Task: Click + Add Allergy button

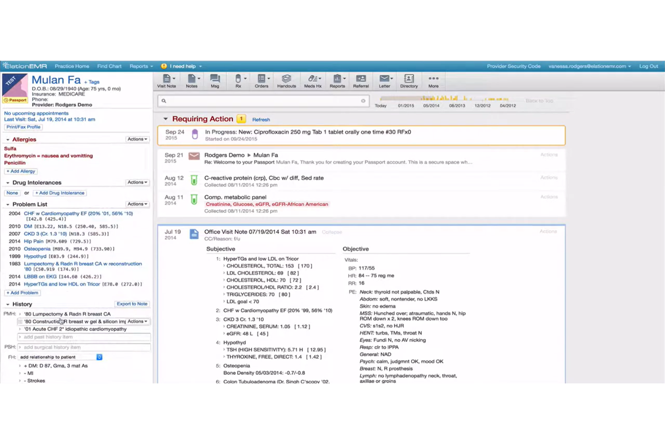Action: (21, 171)
